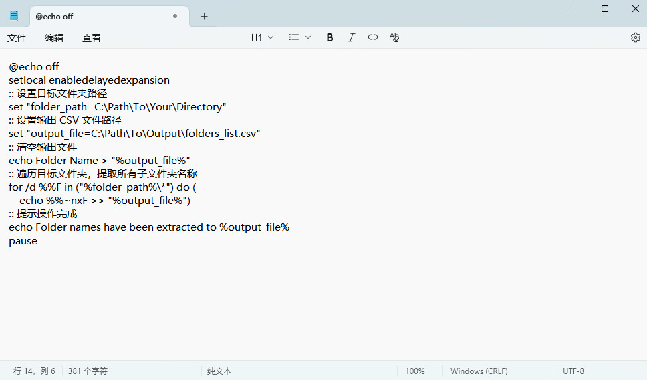Toggle bold formatting
647x380 pixels.
click(x=330, y=37)
